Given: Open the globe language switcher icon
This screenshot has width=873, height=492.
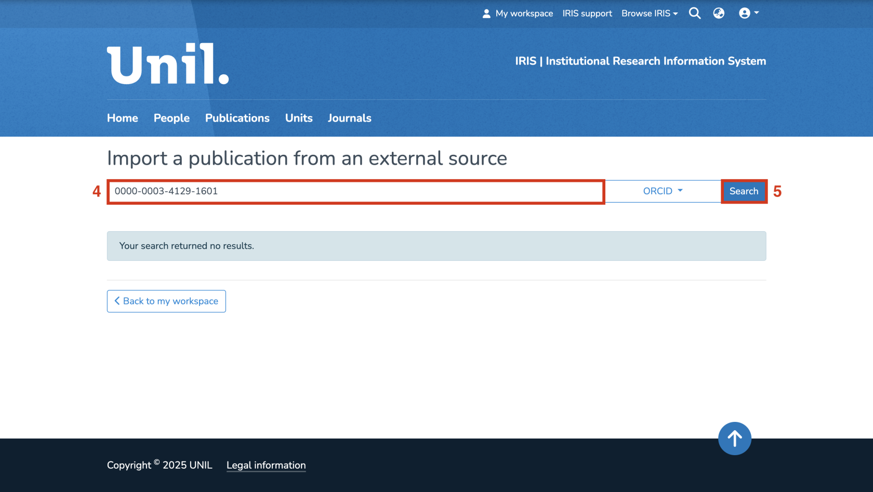Looking at the screenshot, I should (719, 14).
